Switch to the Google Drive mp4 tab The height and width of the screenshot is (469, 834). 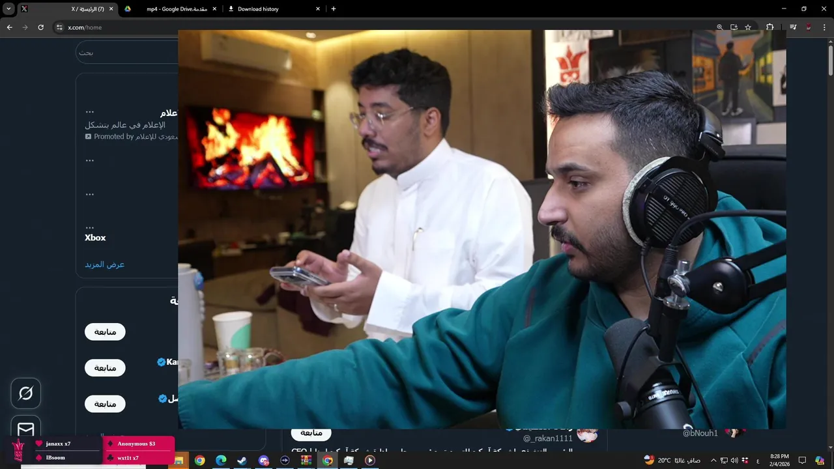click(x=169, y=9)
